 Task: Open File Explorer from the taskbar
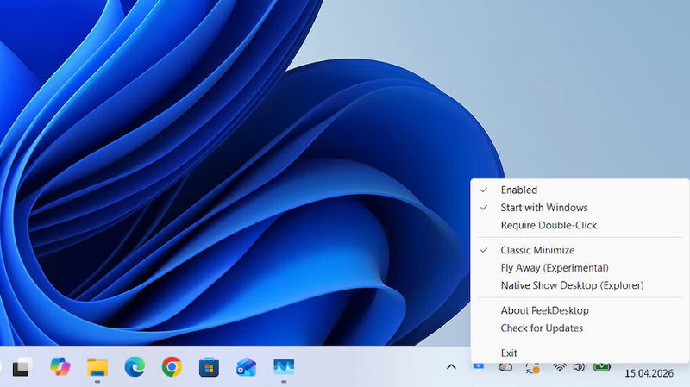click(x=97, y=367)
